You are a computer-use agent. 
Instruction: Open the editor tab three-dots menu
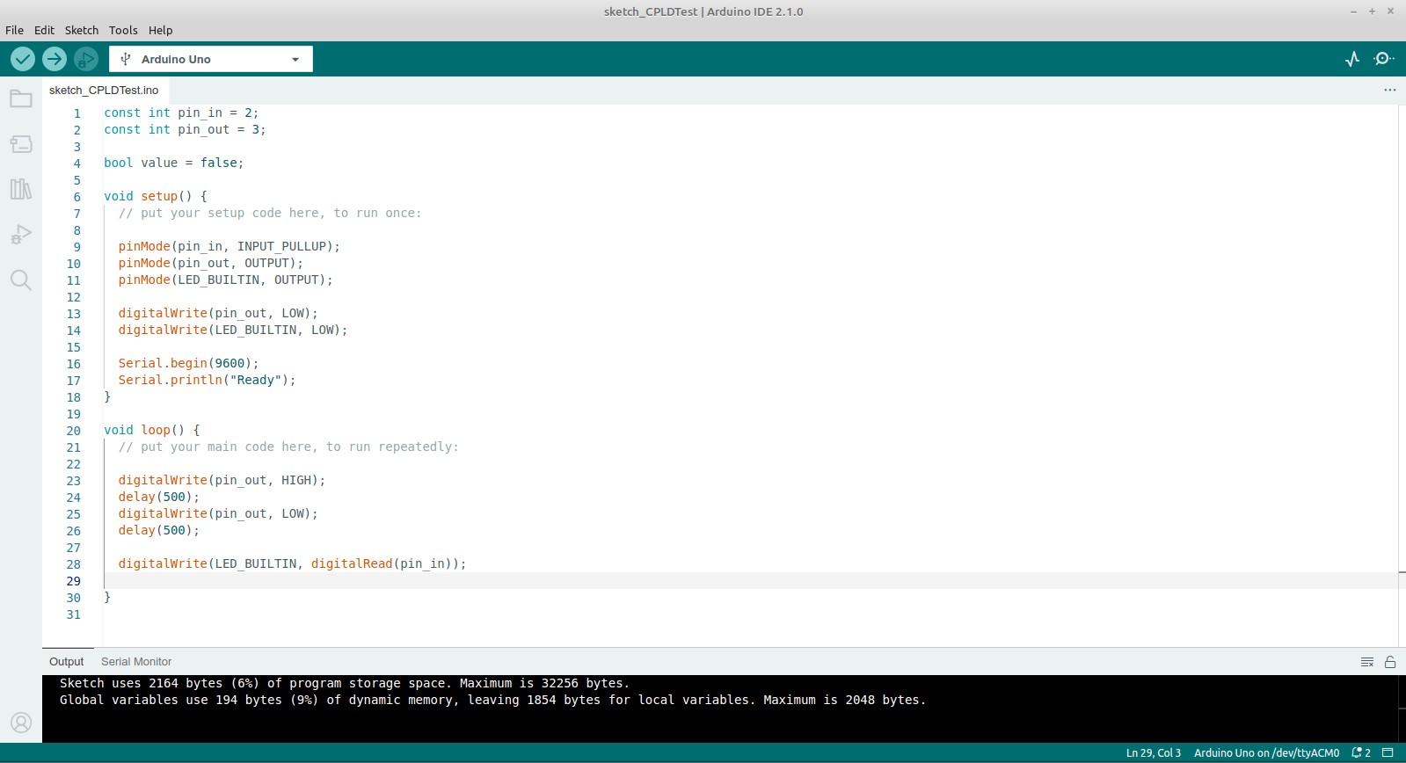[x=1389, y=90]
